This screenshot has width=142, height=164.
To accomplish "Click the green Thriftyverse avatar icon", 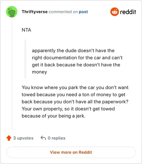I will click(12, 12).
